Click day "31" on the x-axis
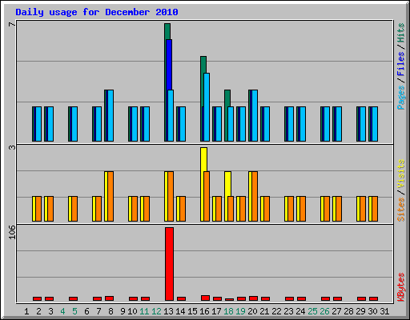Screen dimensions: 410x320 [384, 311]
